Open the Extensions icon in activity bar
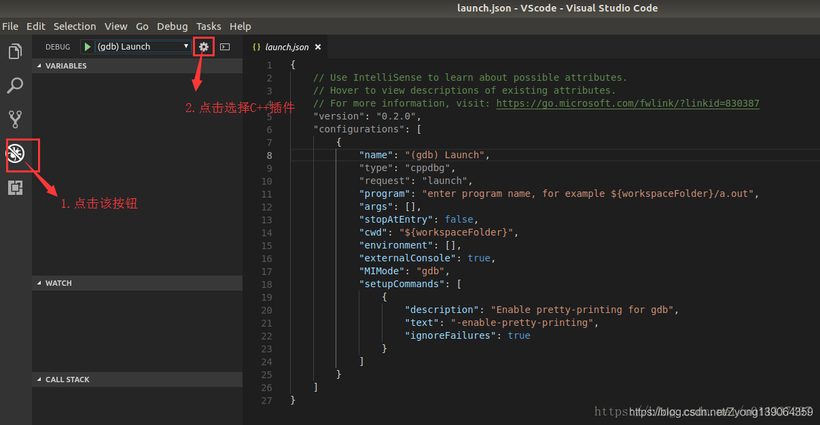Screen dimensions: 820x425 (x=15, y=188)
